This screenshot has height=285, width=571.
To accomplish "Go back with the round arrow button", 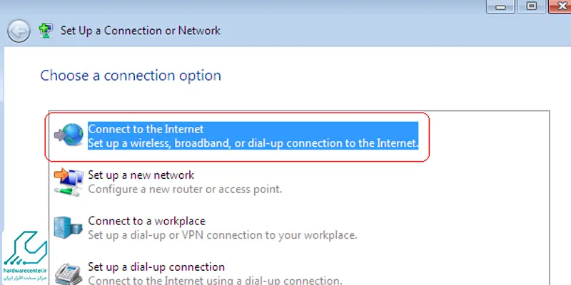I will (x=19, y=31).
